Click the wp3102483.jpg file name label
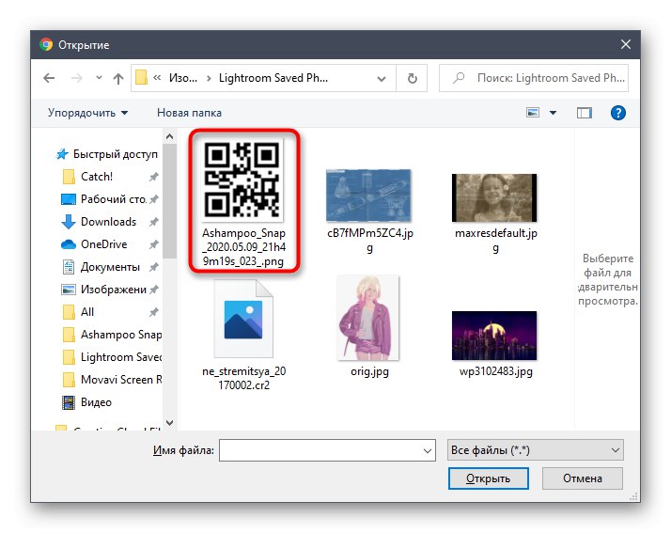This screenshot has width=671, height=533. [496, 371]
